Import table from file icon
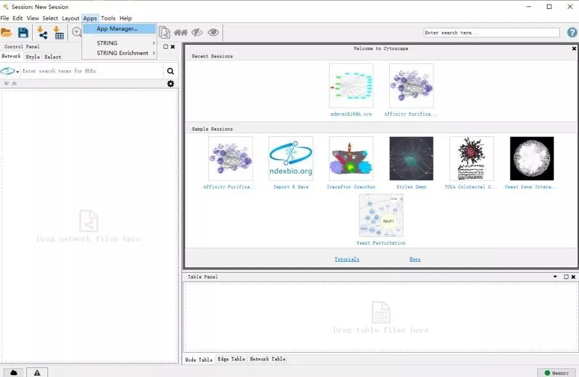The image size is (579, 377). tap(58, 33)
